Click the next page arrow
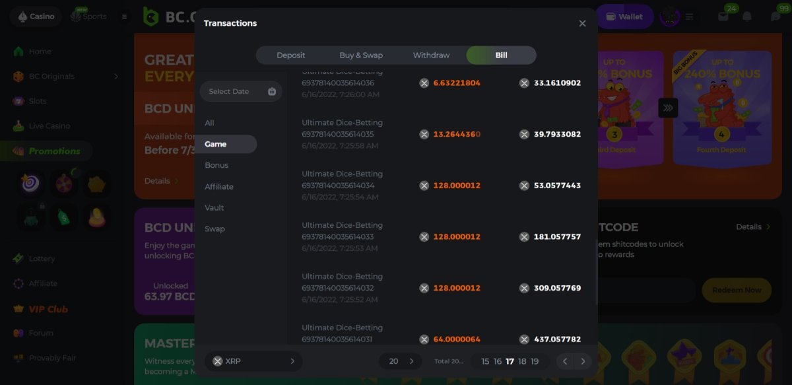 583,361
